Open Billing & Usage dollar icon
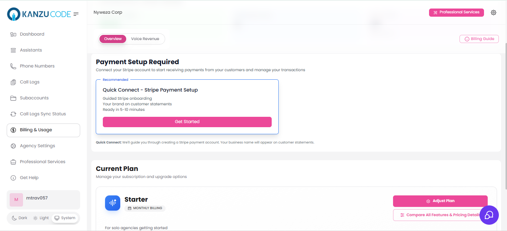The width and height of the screenshot is (507, 231). 13,130
